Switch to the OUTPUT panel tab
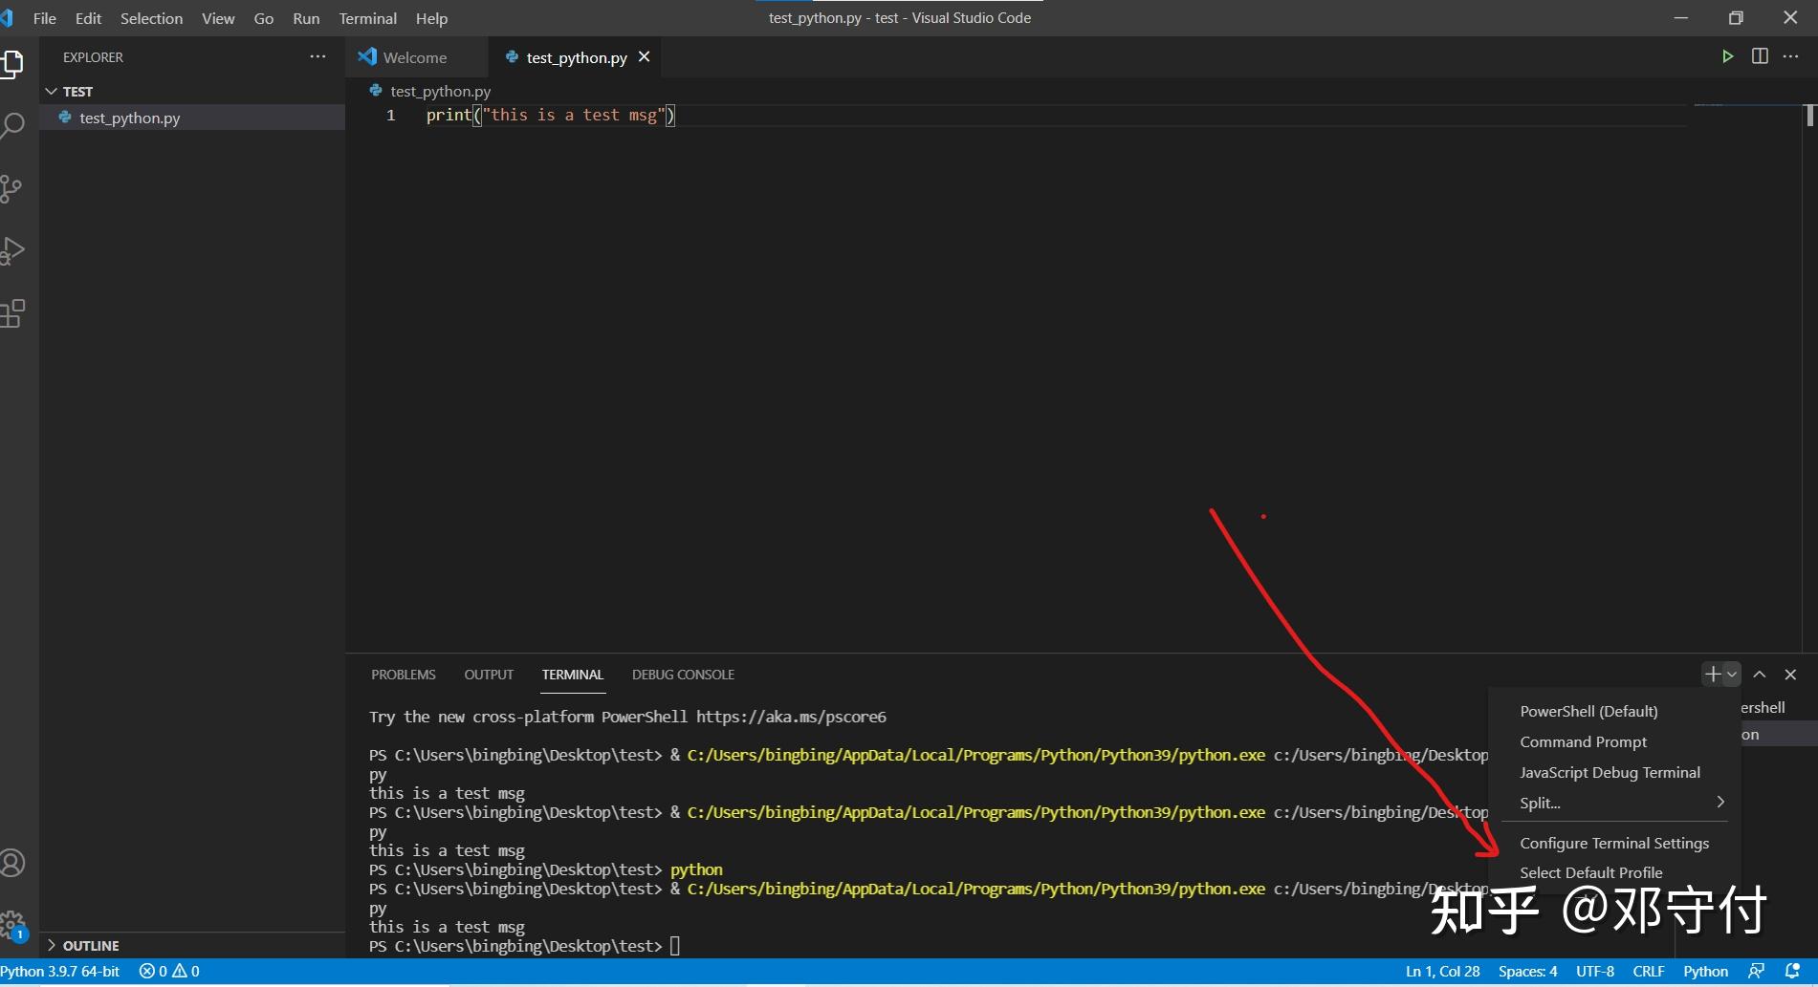Screen dimensions: 1818x987 489,675
